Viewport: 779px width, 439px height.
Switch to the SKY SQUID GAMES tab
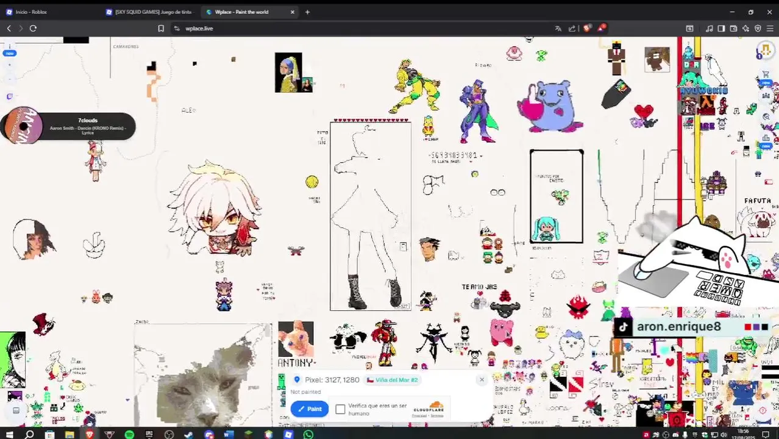click(x=149, y=12)
